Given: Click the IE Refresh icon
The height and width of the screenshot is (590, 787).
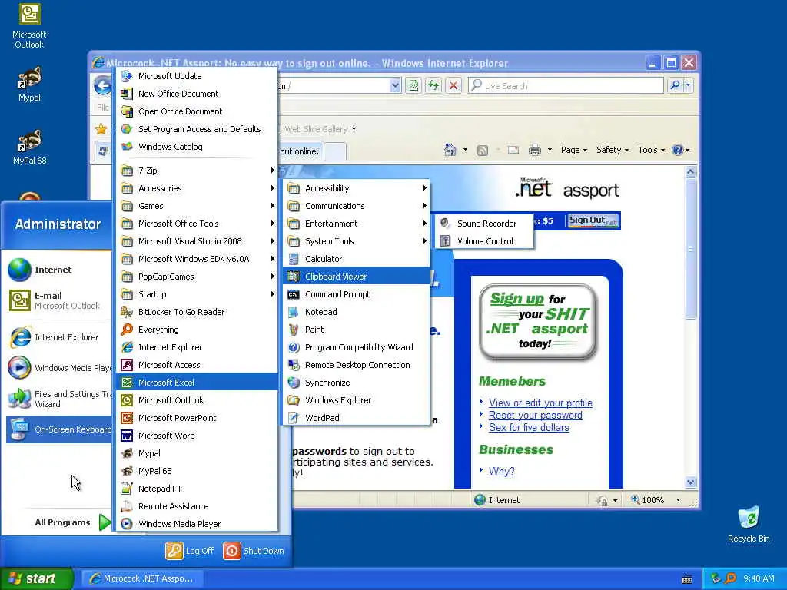Looking at the screenshot, I should coord(433,86).
